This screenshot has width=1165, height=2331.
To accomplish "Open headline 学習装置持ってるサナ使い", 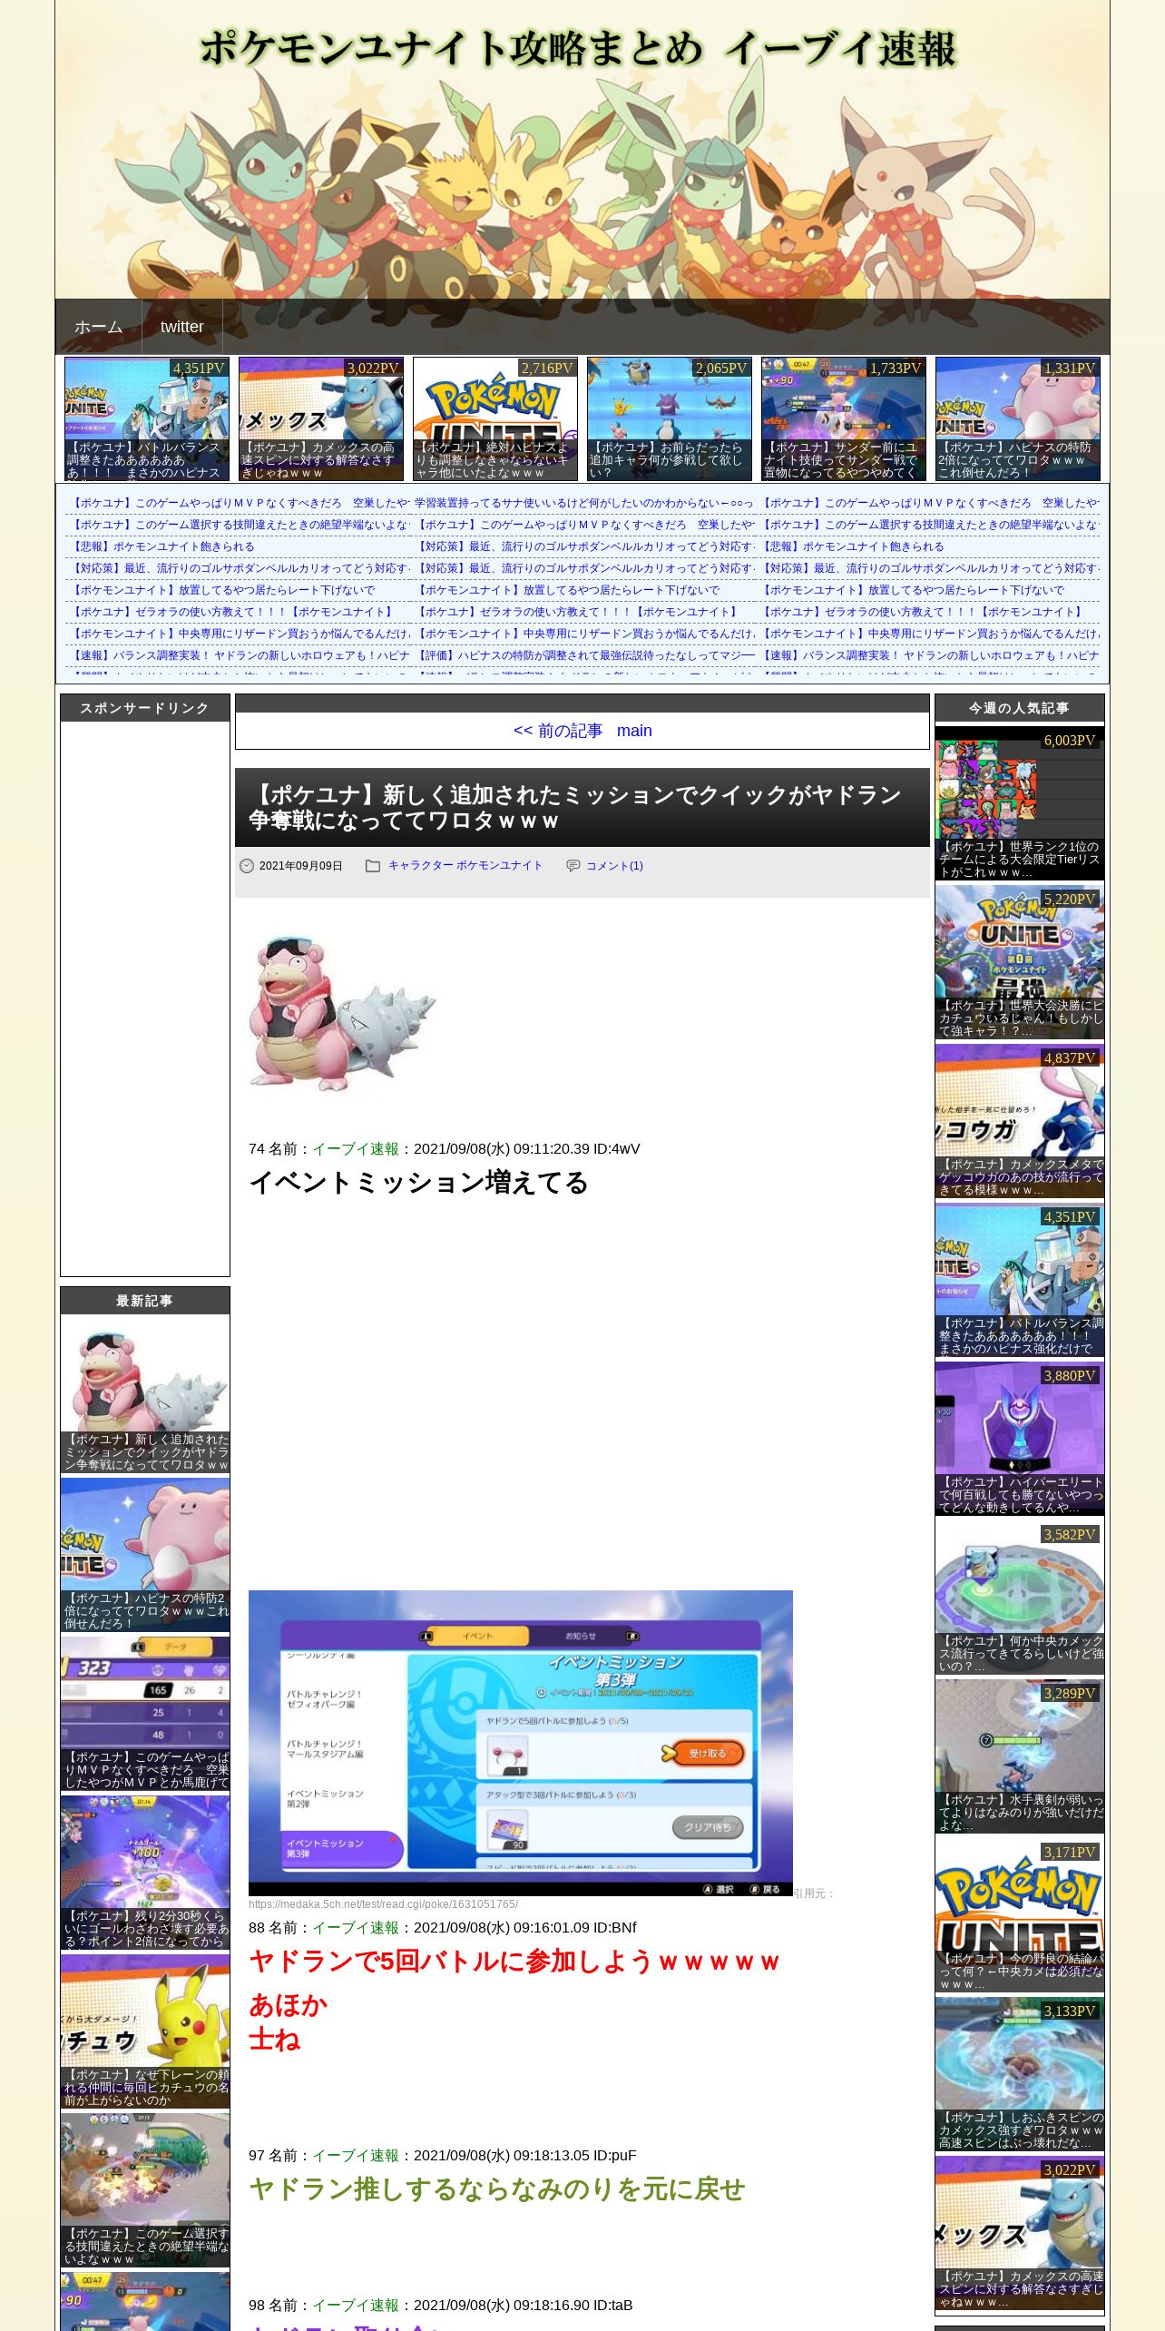I will coord(584,503).
